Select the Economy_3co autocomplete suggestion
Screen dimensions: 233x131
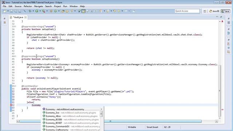[x=71, y=113]
